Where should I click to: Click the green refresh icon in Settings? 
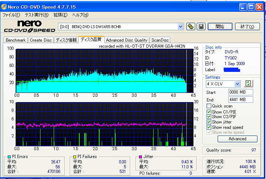(x=248, y=83)
